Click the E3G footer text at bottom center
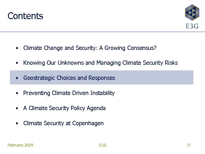 (102, 145)
